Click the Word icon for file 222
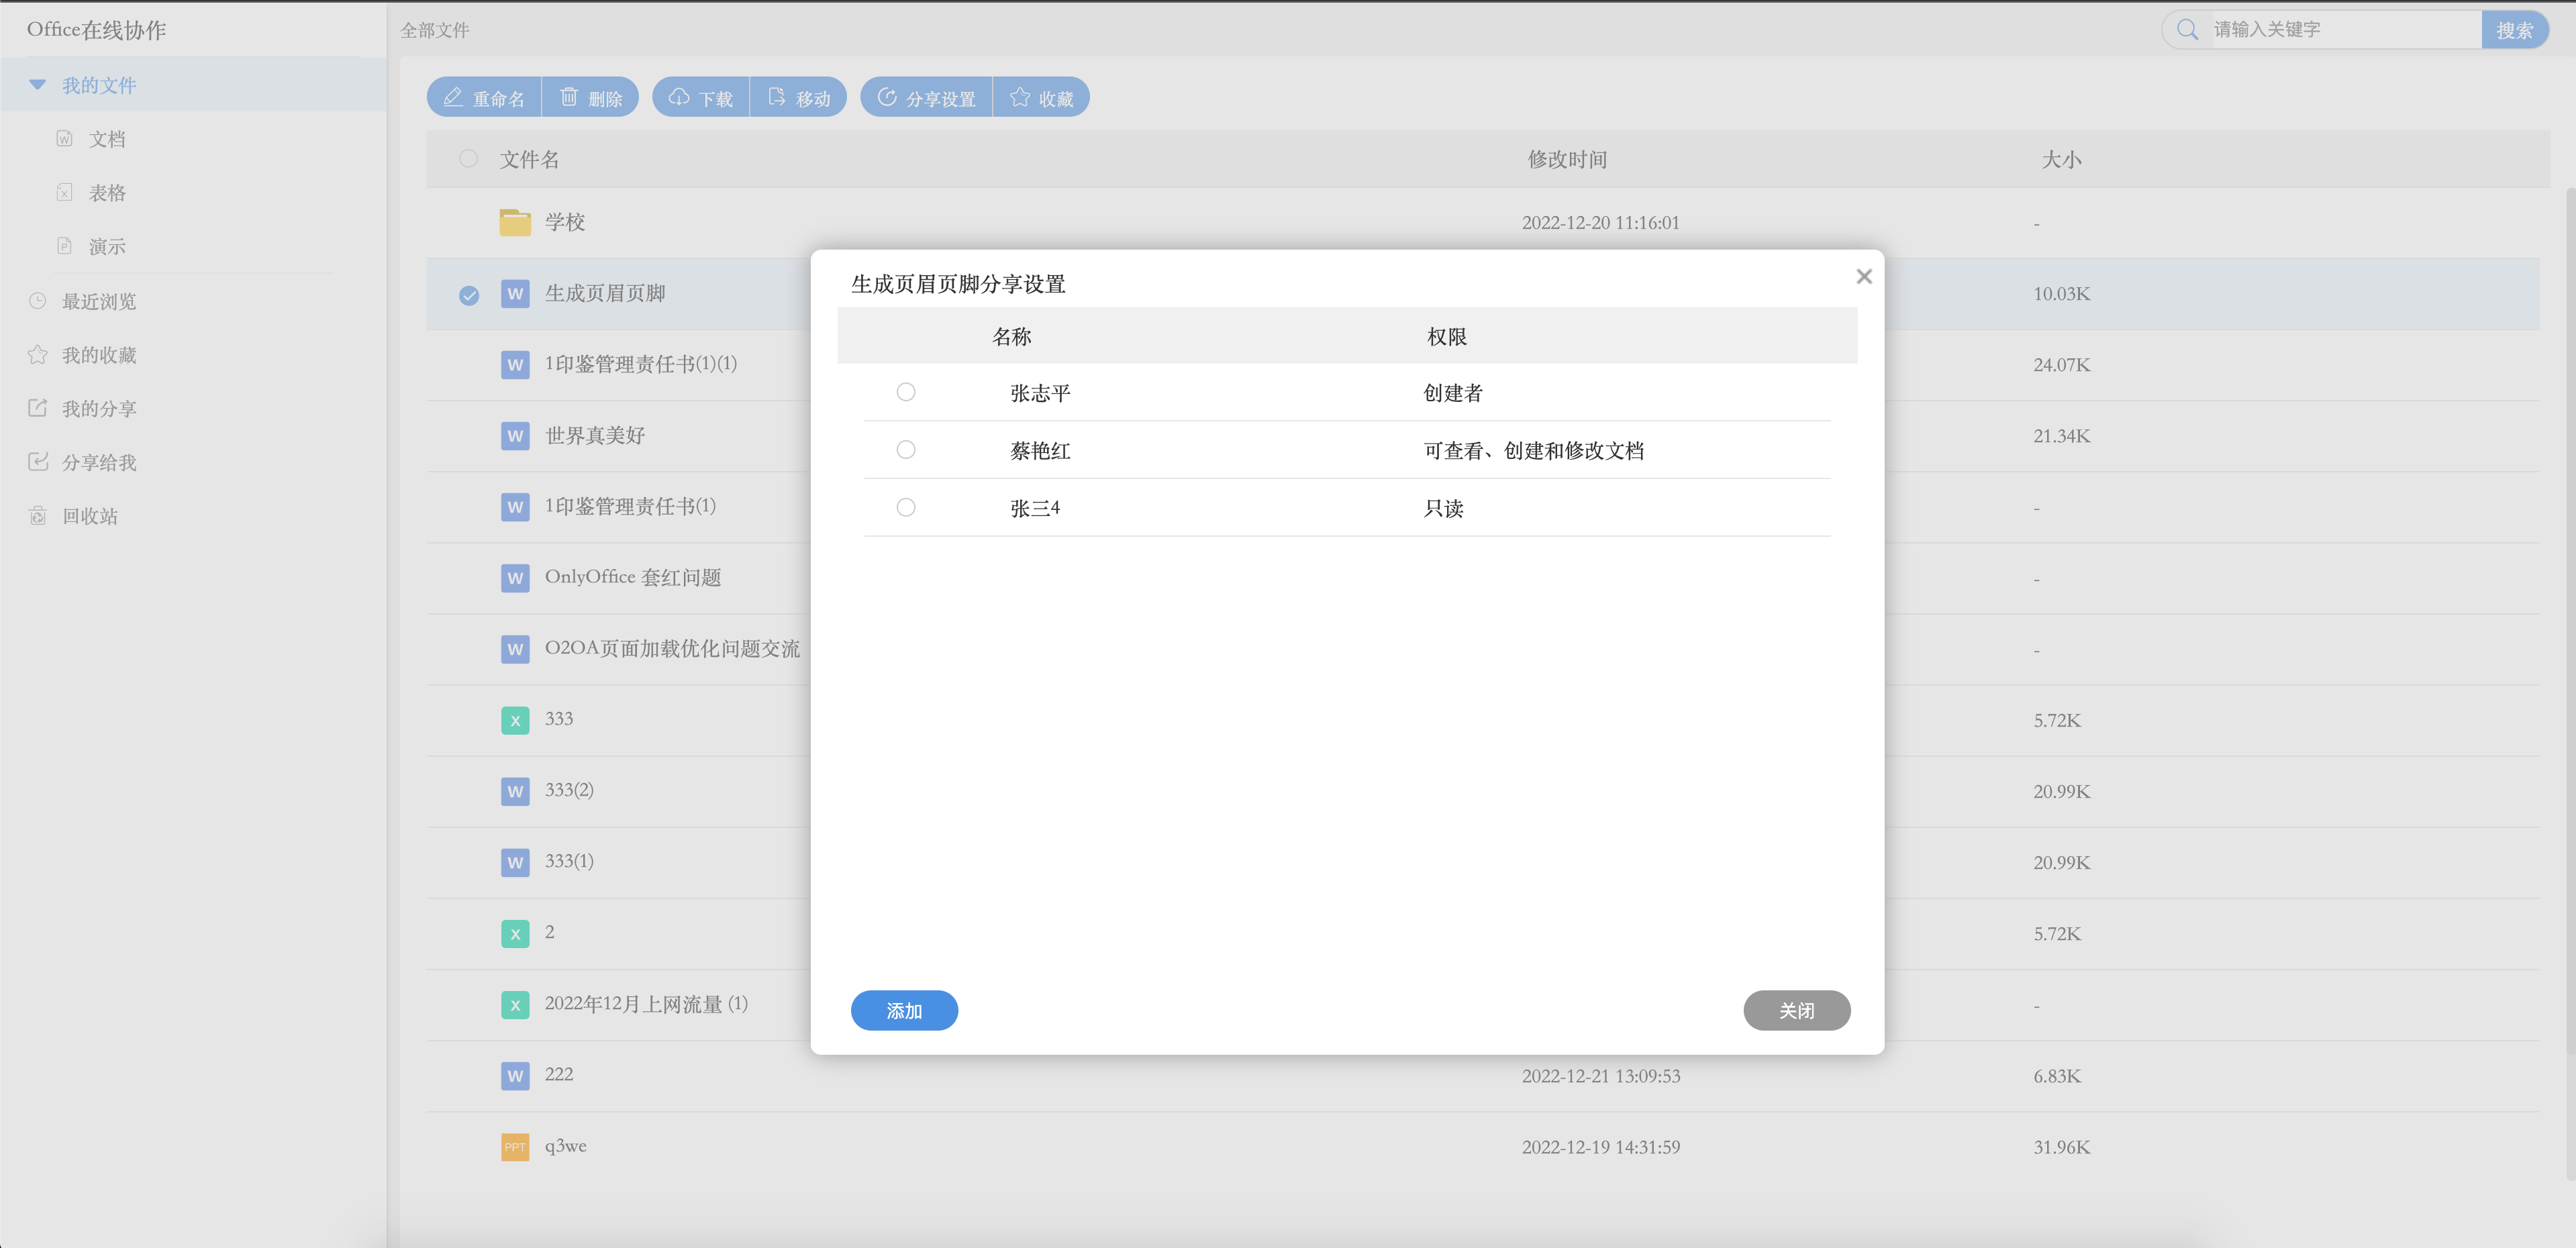Image resolution: width=2576 pixels, height=1248 pixels. pos(515,1076)
